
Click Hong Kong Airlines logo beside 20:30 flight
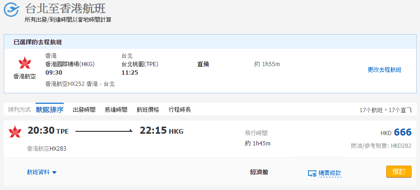(x=15, y=131)
